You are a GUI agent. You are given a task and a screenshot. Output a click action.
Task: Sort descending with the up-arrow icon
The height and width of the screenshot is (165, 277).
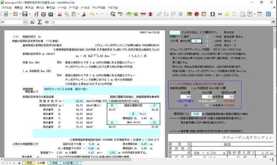click(x=173, y=14)
